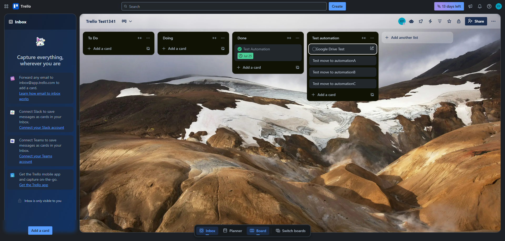Click the Trello Test1341 board title
Image resolution: width=505 pixels, height=241 pixels.
(101, 21)
